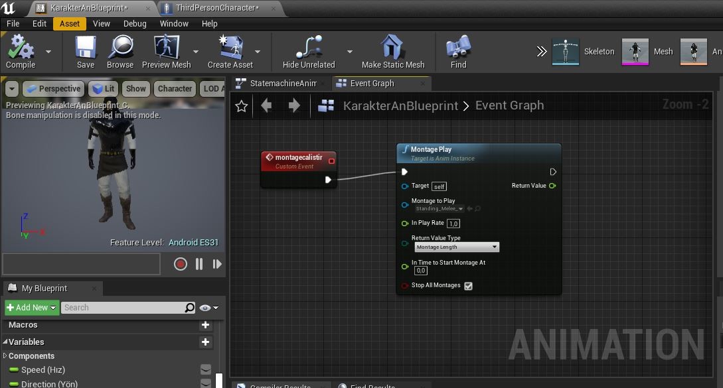Open viewport options dropdown arrow
Screen dimensions: 723x388
[x=11, y=88]
